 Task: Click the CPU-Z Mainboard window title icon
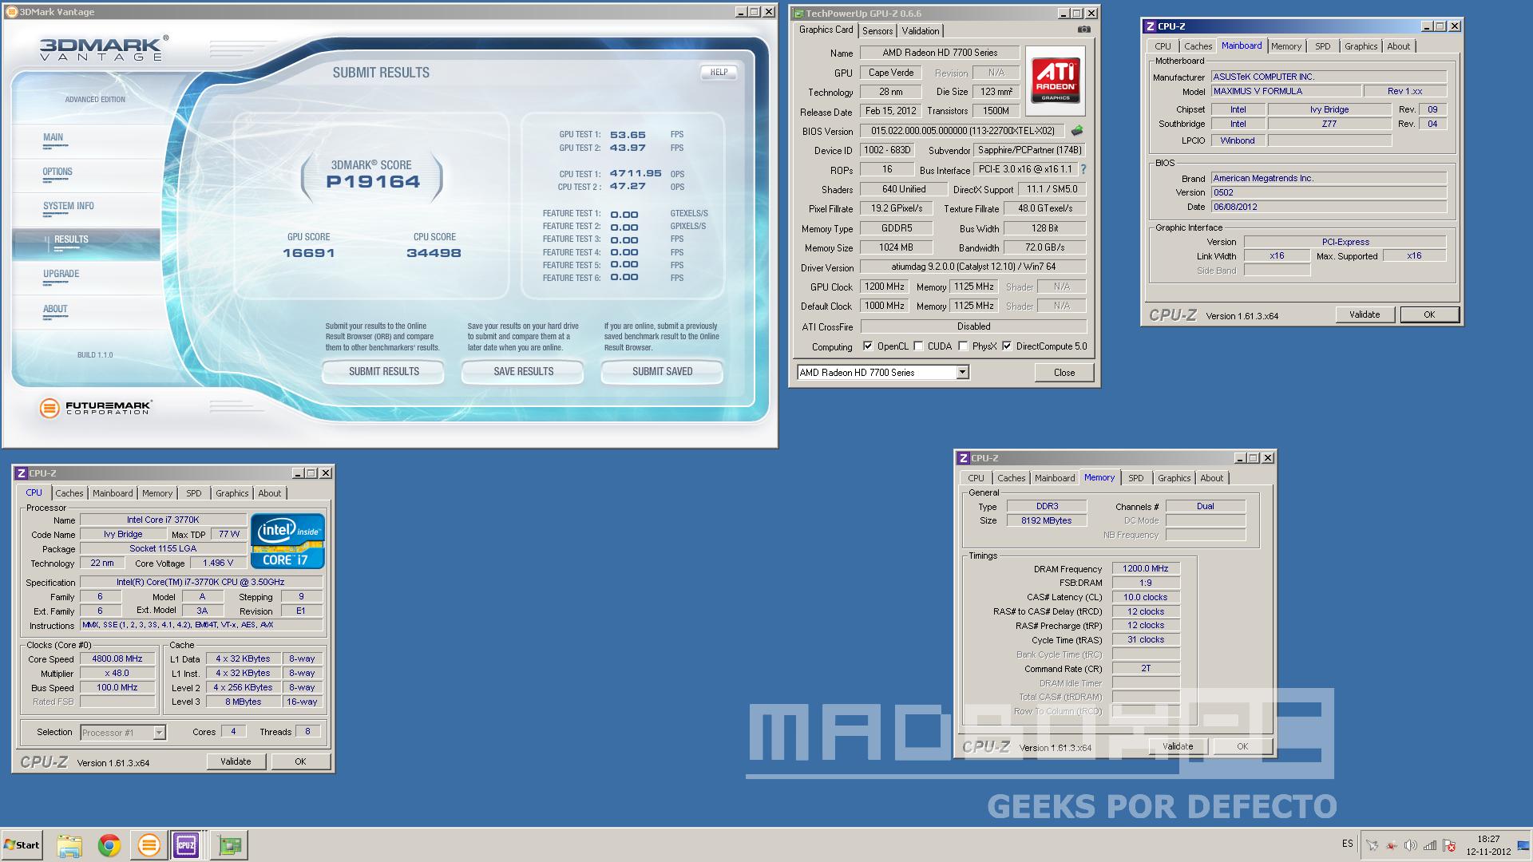[1151, 26]
